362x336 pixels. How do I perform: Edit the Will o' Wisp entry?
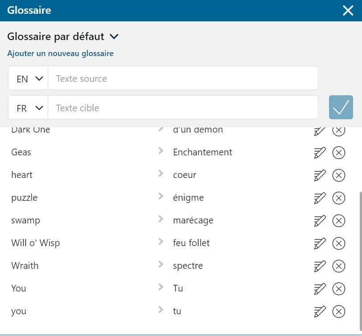click(320, 243)
